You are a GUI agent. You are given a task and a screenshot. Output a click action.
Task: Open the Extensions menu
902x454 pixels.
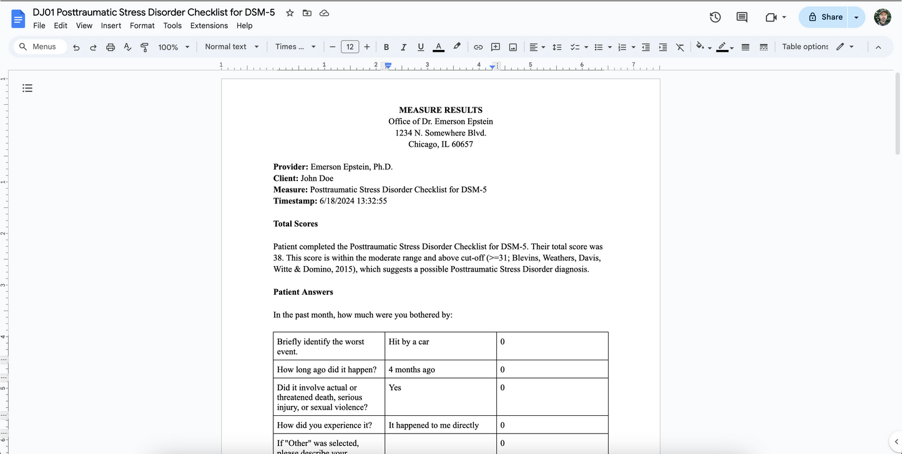pos(208,26)
